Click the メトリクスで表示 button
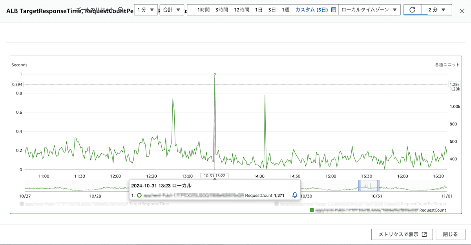Image resolution: width=471 pixels, height=245 pixels. (402, 234)
